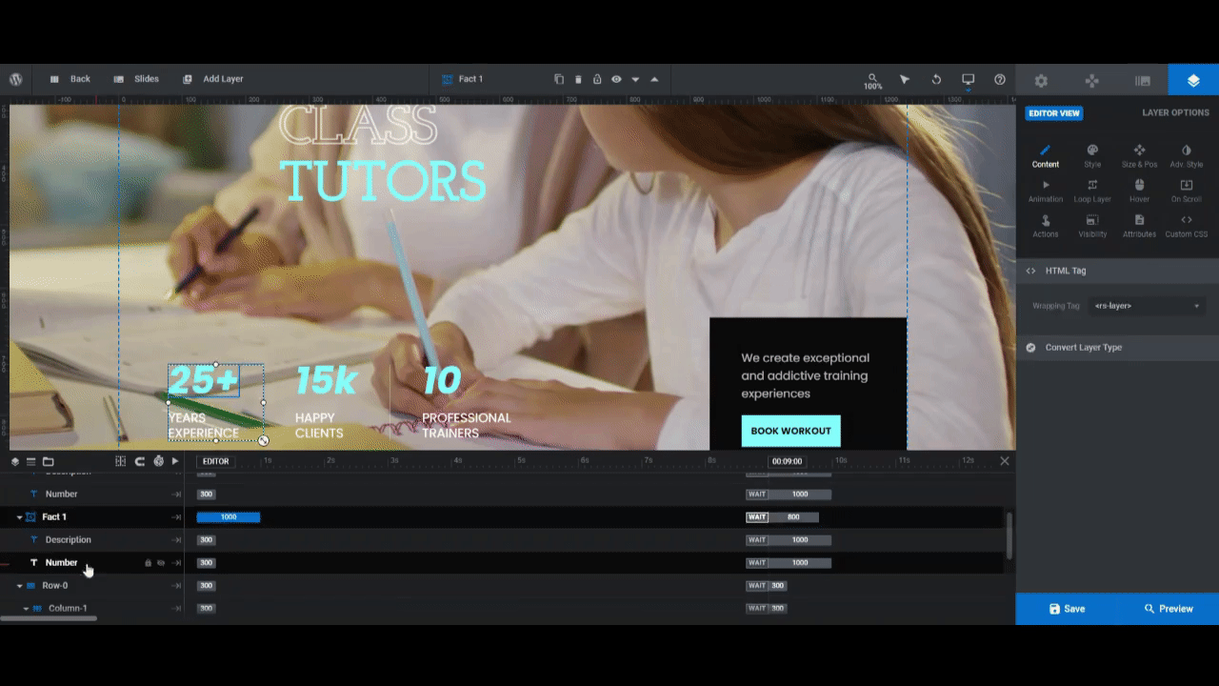This screenshot has height=686, width=1219.
Task: Close the timeline panel with X
Action: 1004,461
